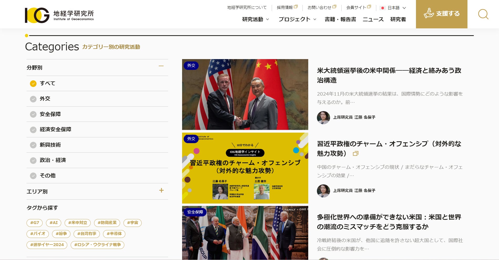Open article 習近平政権のチャーム・オフェンシブ title
Viewport: 499px width, 260px height.
[x=389, y=149]
